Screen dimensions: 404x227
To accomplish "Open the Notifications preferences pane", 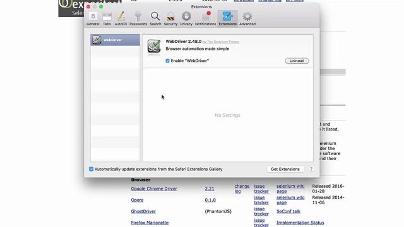I will 205,18.
